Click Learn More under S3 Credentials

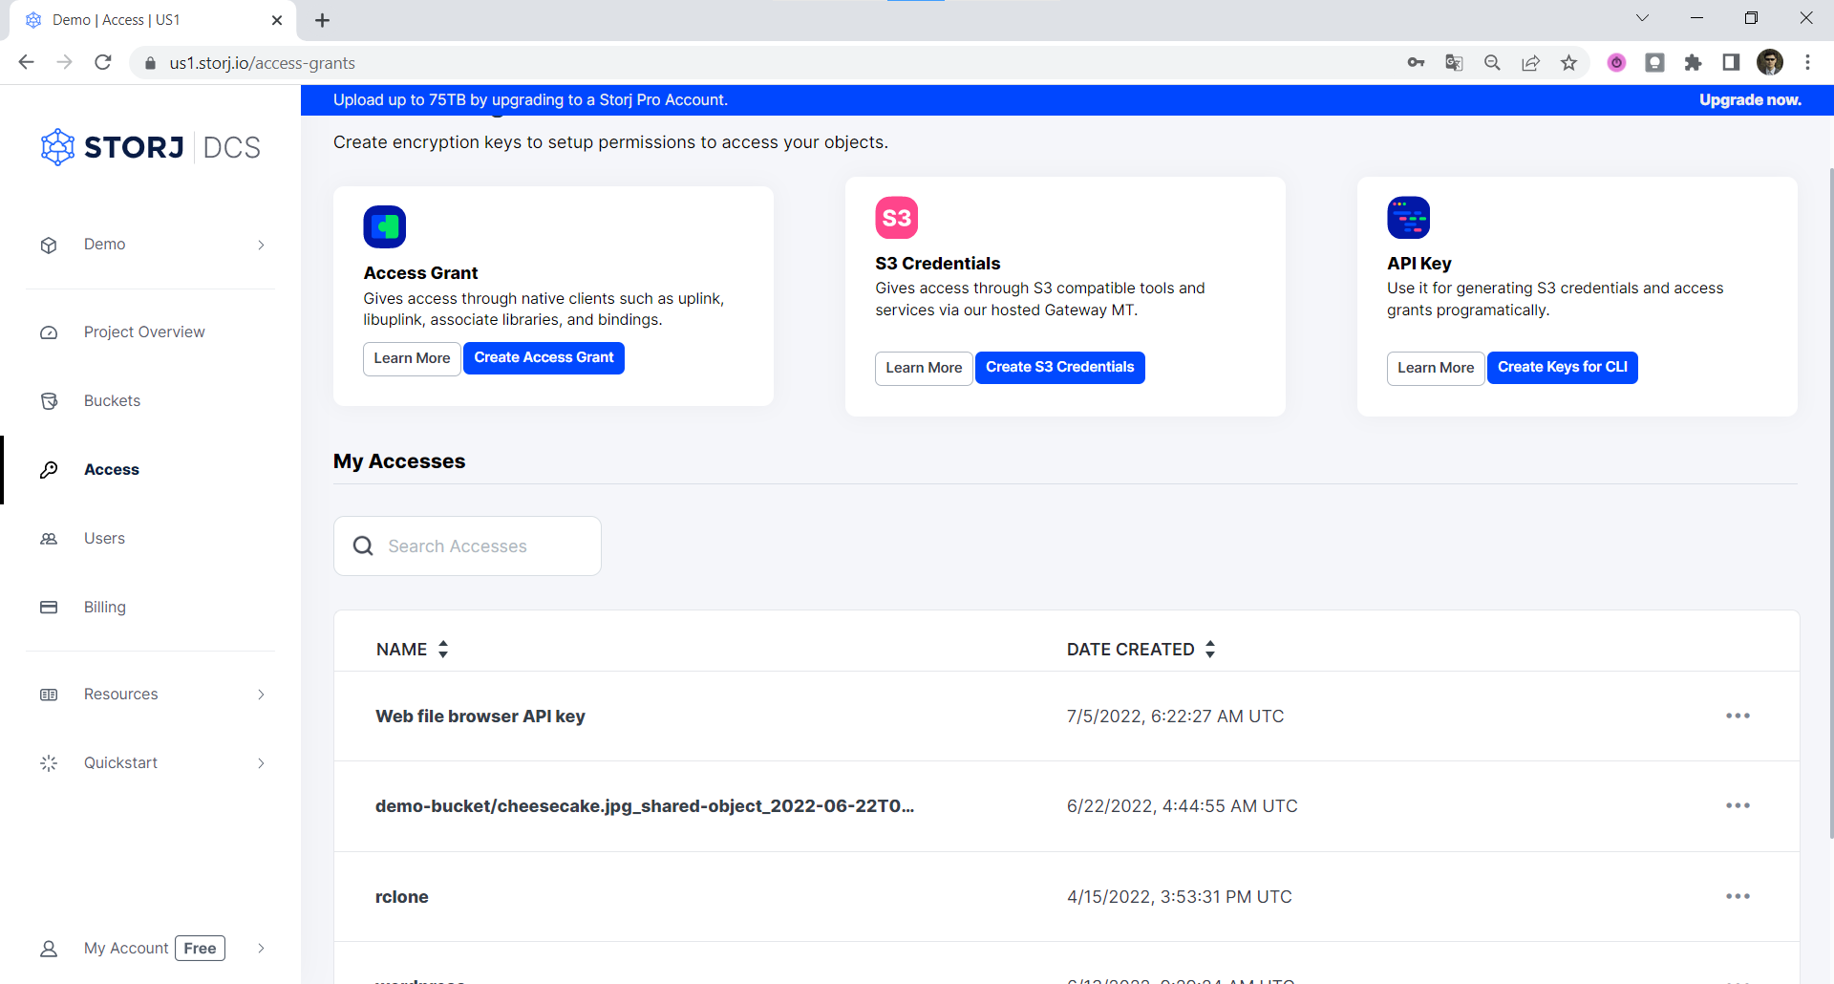point(924,368)
